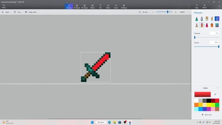Click the vertical canvas scrollbar
This screenshot has width=222, height=125.
190,66
